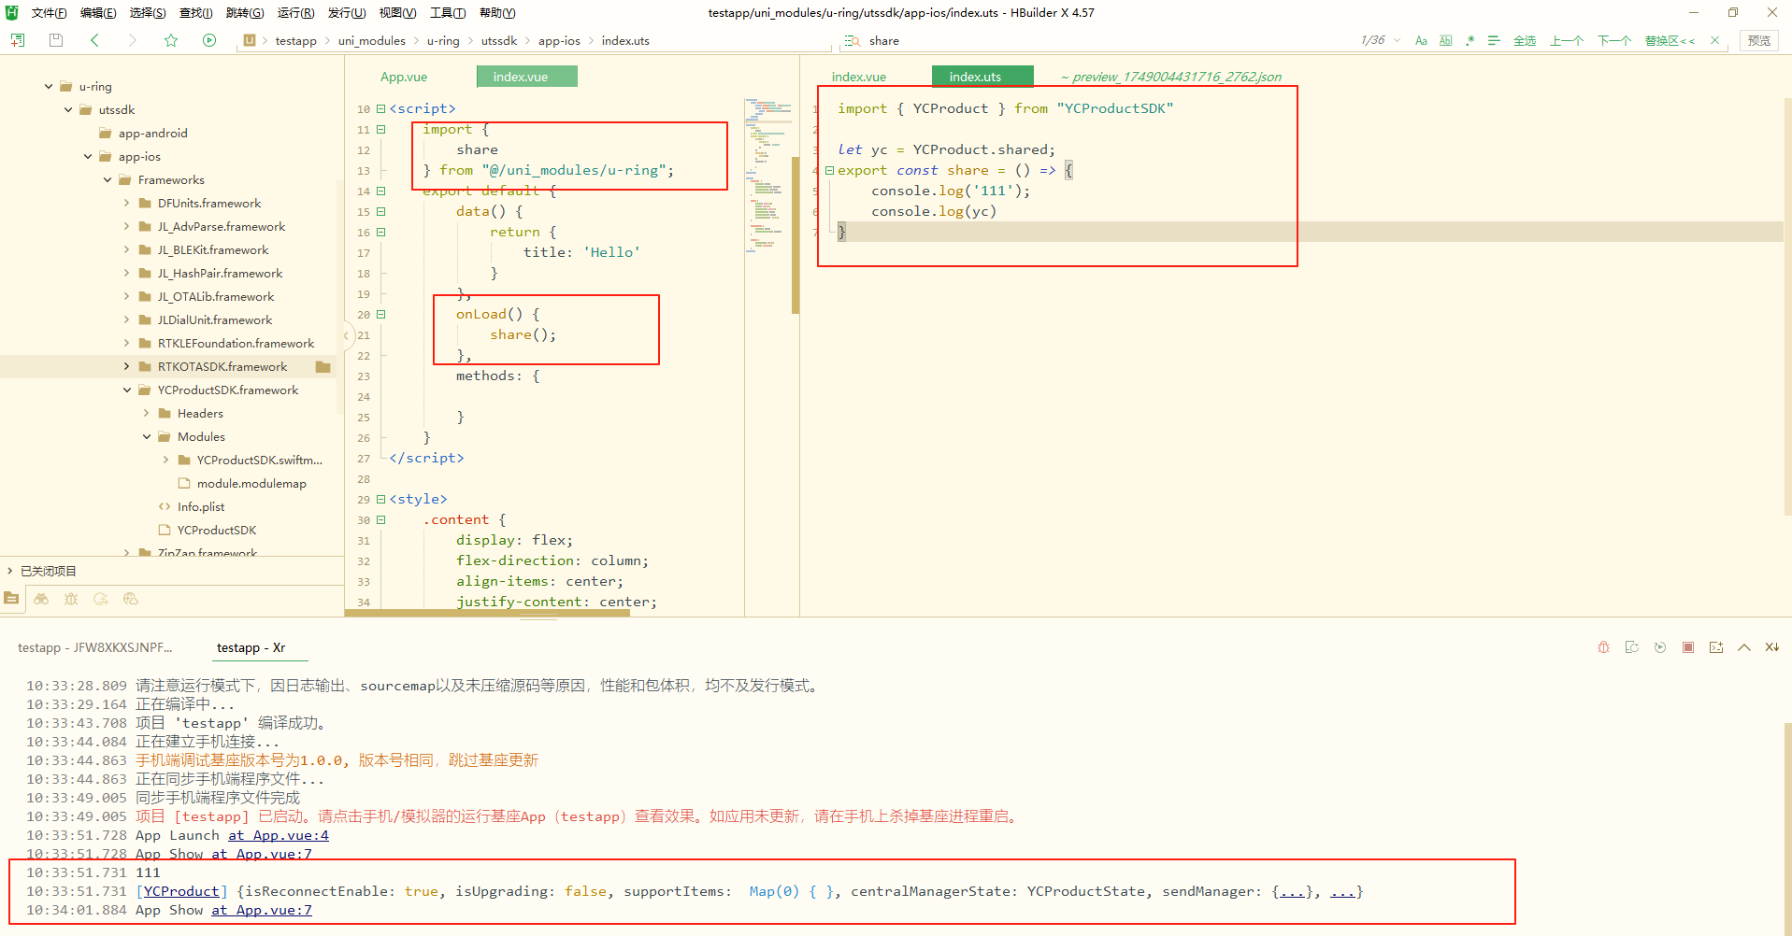Screen dimensions: 1792x936
Task: Click the rerun circular play icon in console
Action: [x=1660, y=647]
